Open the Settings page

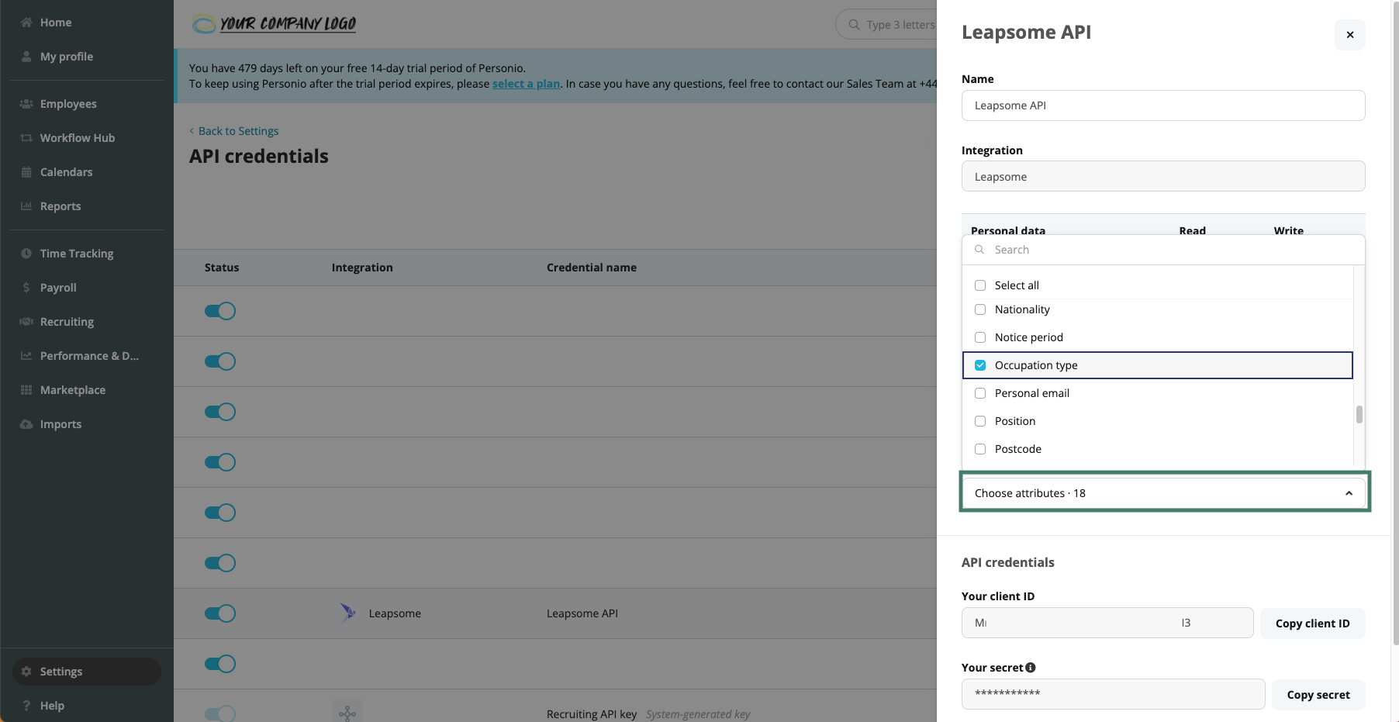click(87, 672)
